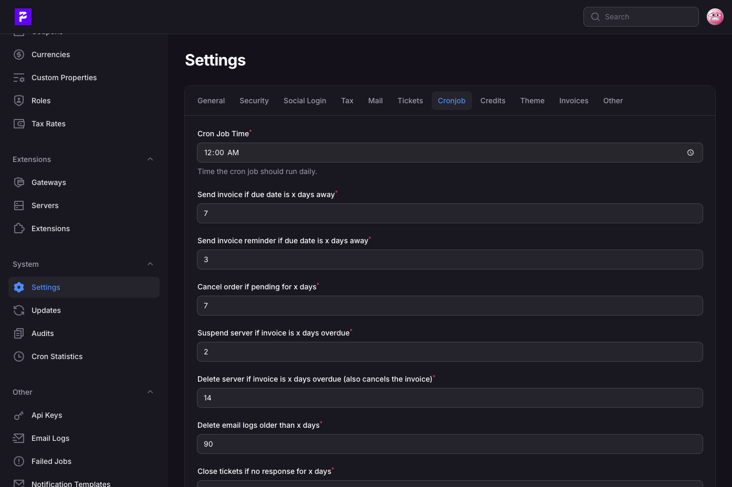
Task: Click the Gateways icon in Extensions section
Action: point(19,182)
